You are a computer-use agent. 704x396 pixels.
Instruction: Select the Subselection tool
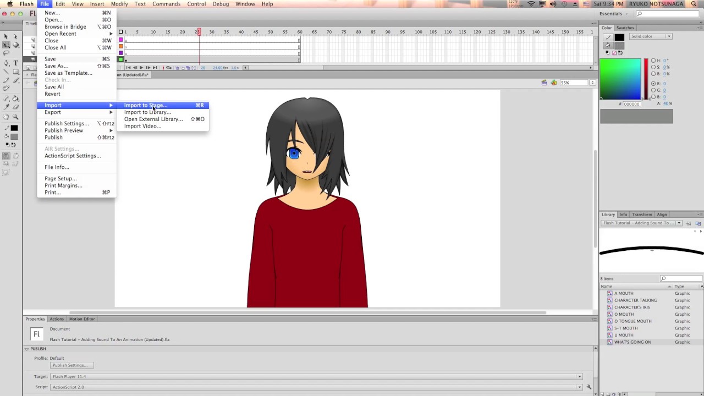pyautogui.click(x=15, y=36)
